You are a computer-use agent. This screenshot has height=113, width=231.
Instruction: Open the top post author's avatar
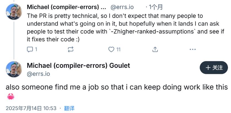(14, 12)
